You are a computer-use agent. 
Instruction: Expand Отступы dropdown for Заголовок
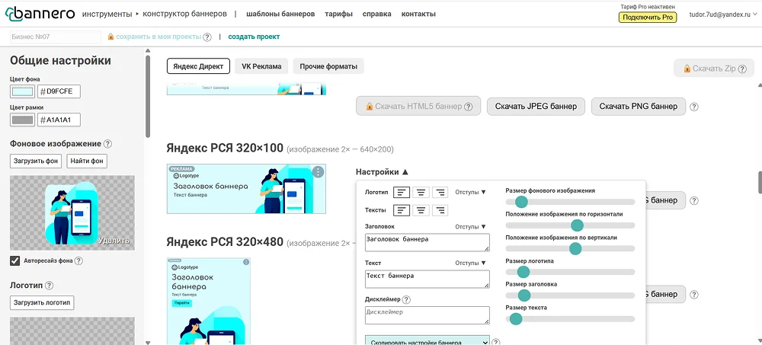[x=470, y=227]
